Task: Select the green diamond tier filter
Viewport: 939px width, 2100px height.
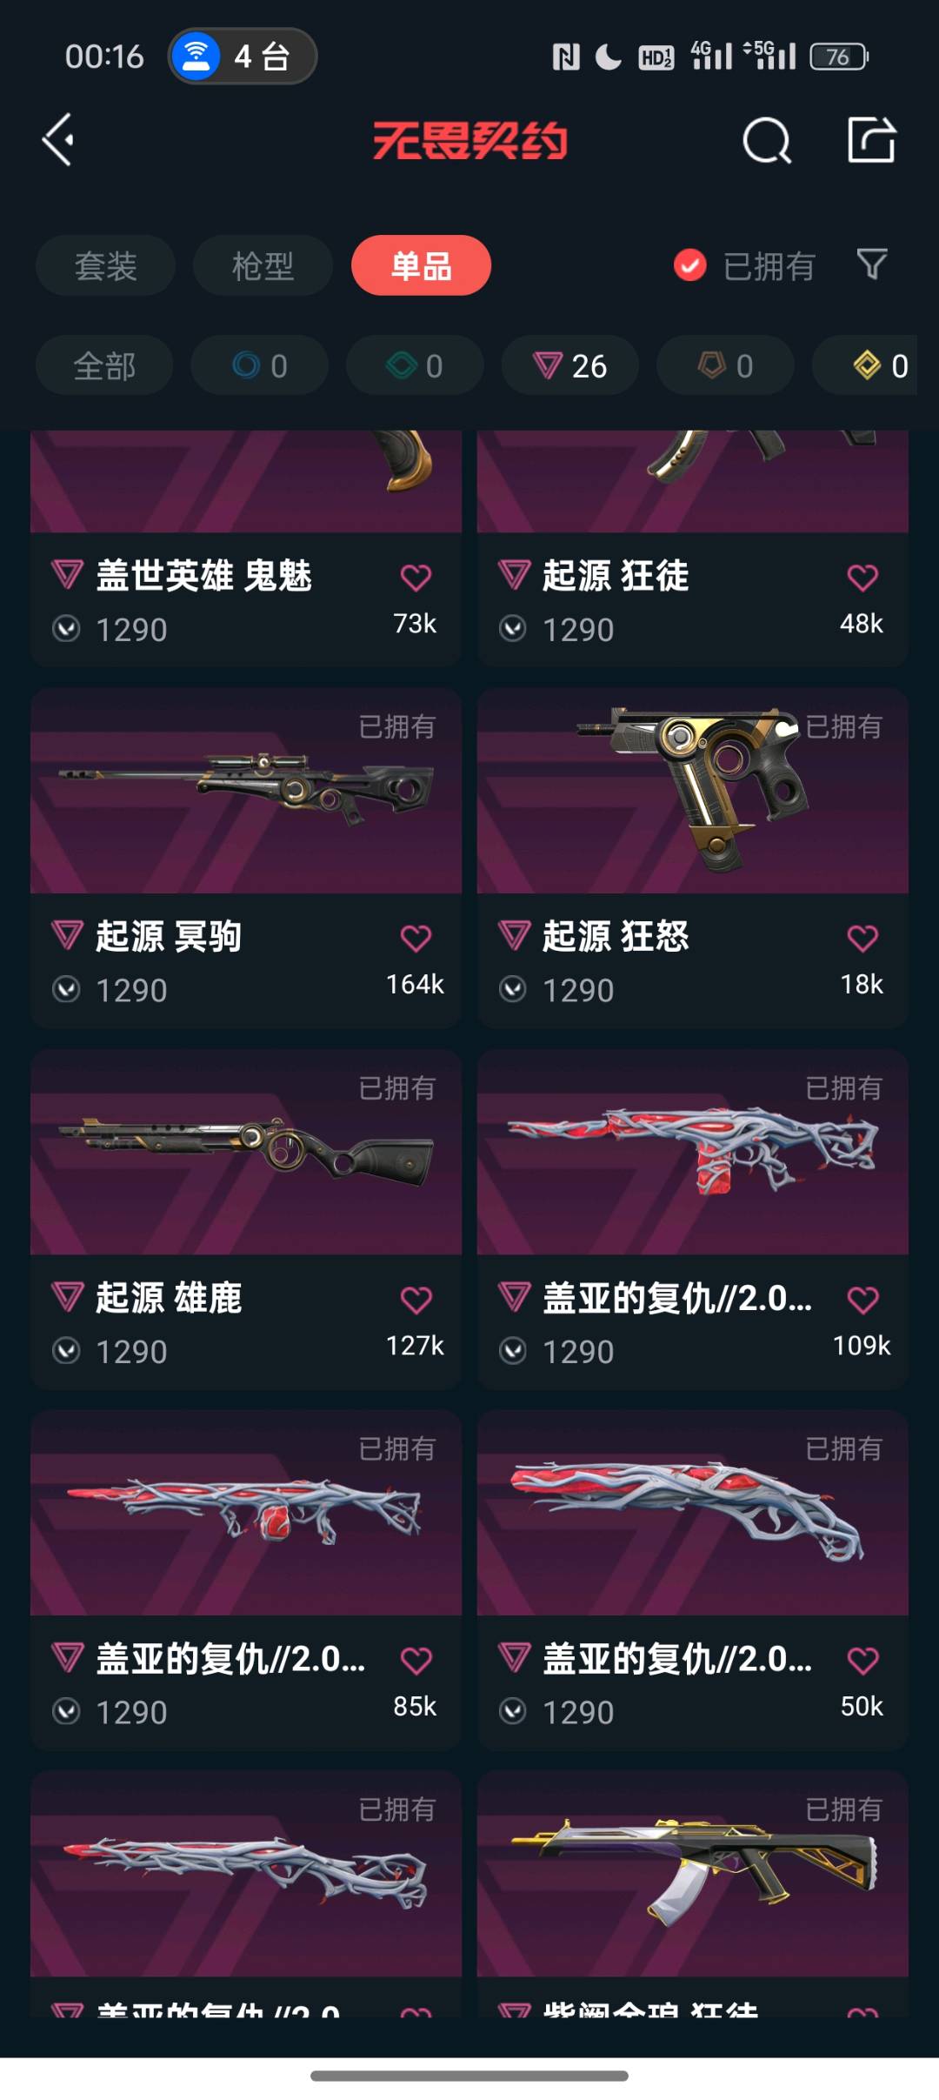Action: click(415, 365)
